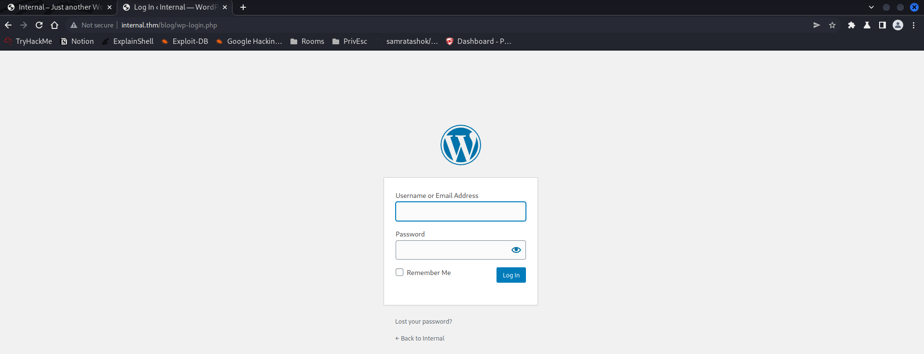
Task: Click the Log In button
Action: pos(510,275)
